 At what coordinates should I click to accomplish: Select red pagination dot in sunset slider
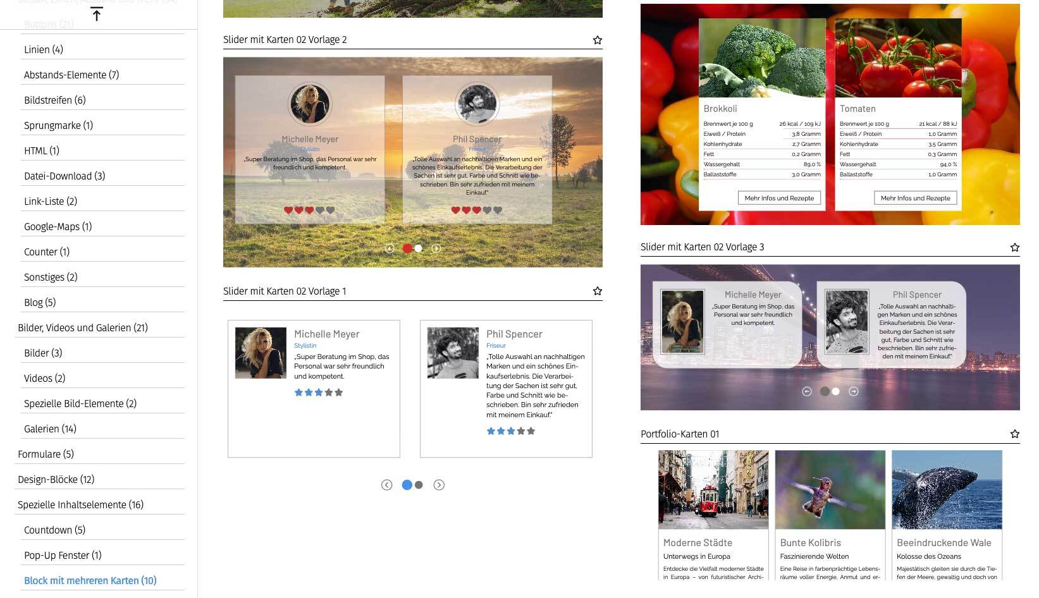click(407, 248)
